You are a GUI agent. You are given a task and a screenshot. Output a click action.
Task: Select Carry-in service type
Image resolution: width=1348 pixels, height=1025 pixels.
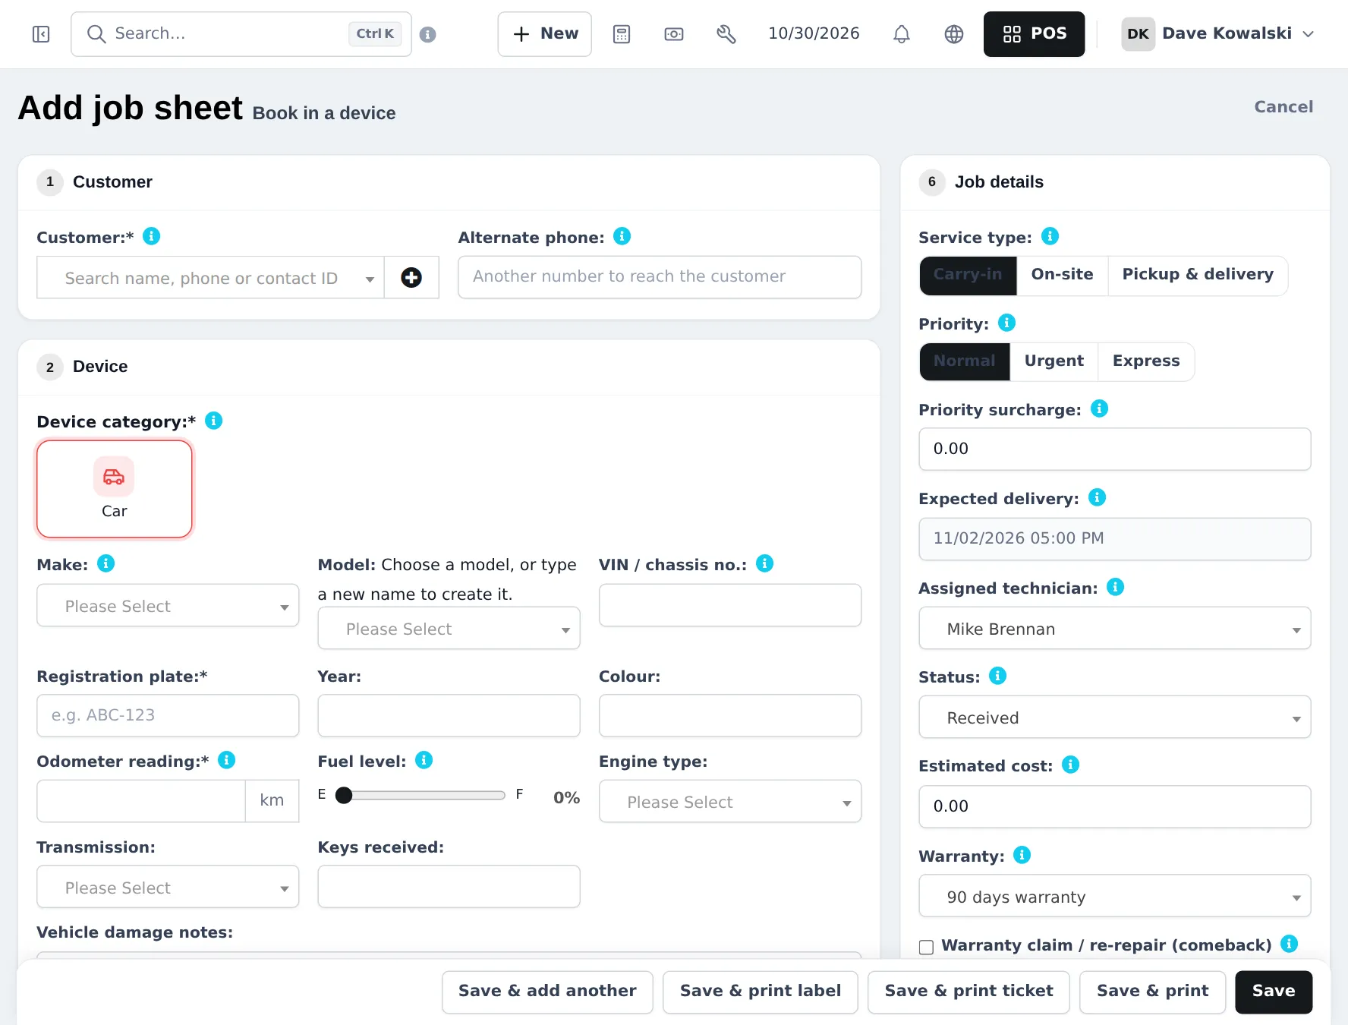968,275
